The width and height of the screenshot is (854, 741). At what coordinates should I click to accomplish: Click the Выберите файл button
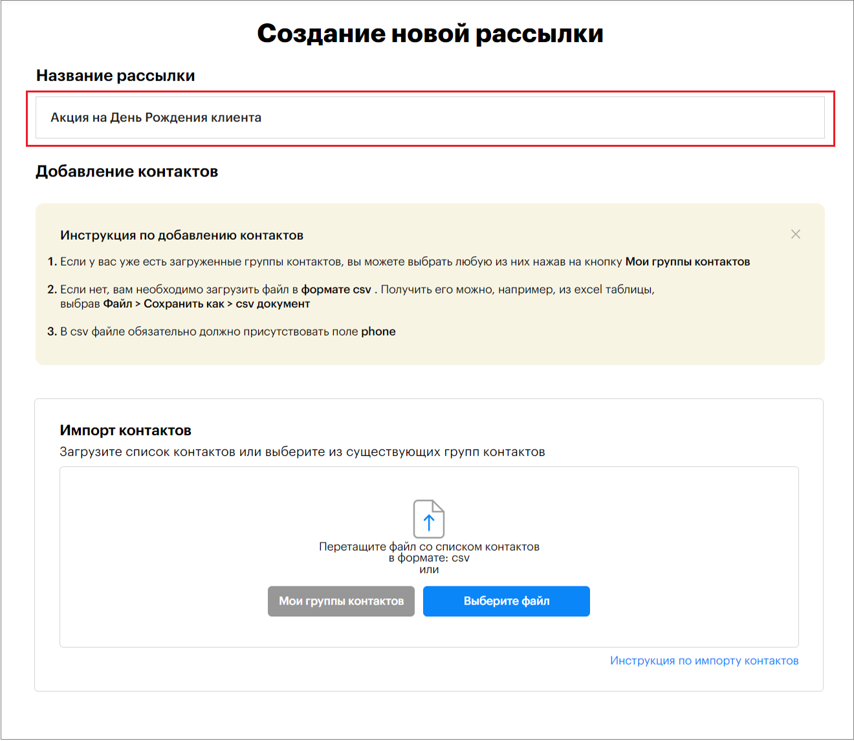click(x=507, y=601)
